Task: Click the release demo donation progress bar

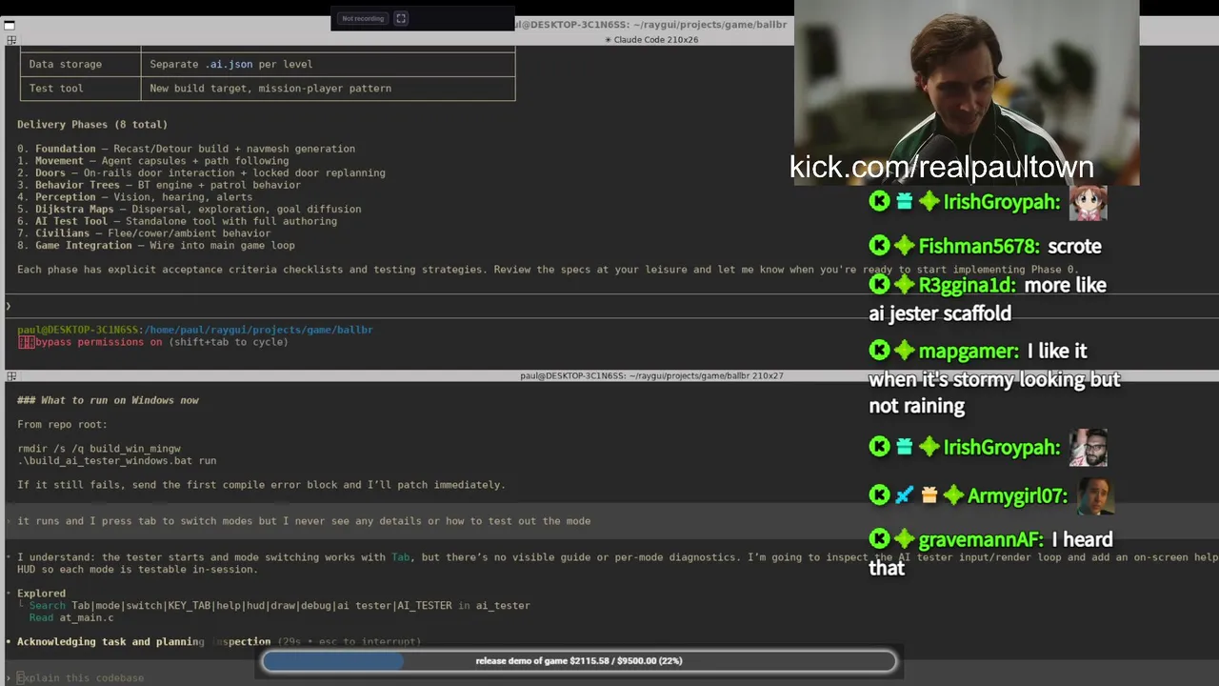Action: coord(579,660)
